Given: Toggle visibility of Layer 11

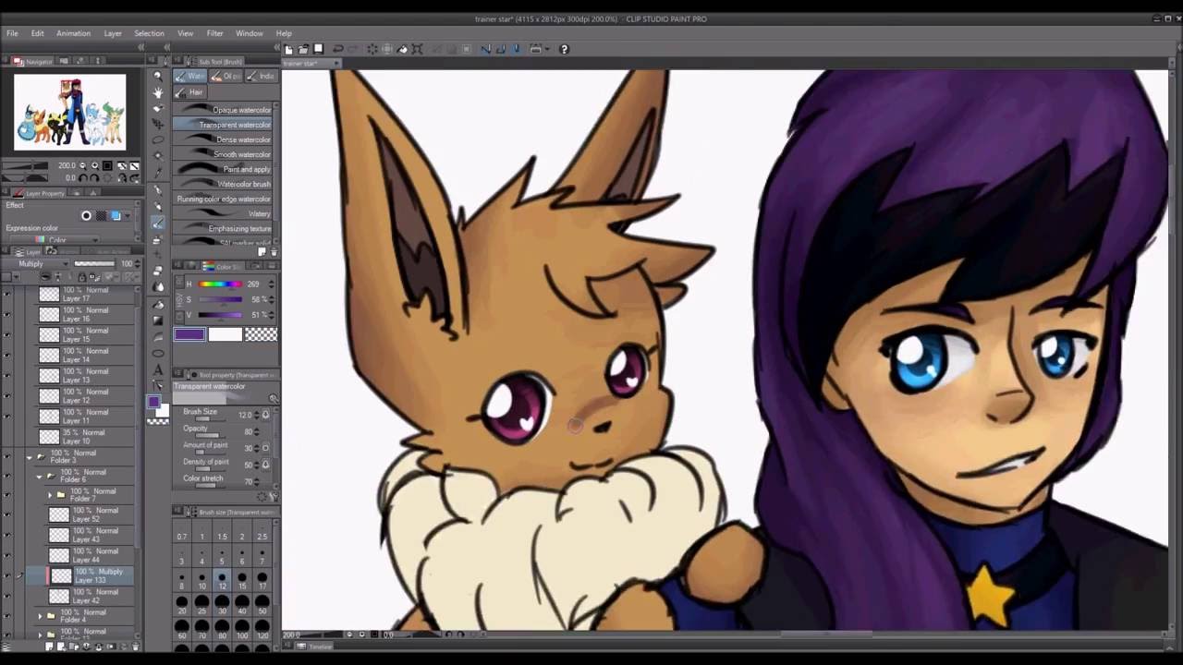Looking at the screenshot, I should point(7,417).
